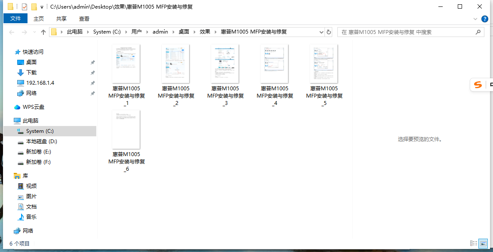
Task: Go back with the back arrow
Action: [12, 32]
